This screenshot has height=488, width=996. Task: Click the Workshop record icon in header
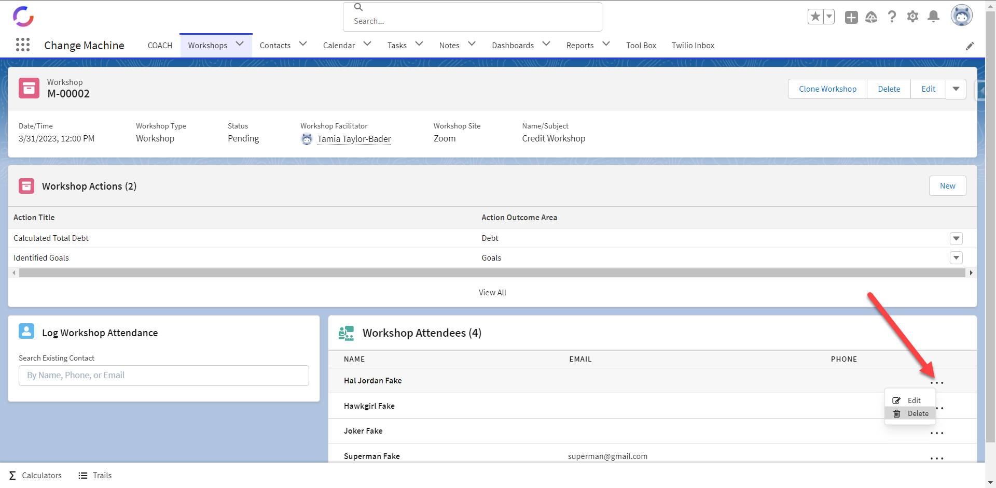(29, 88)
